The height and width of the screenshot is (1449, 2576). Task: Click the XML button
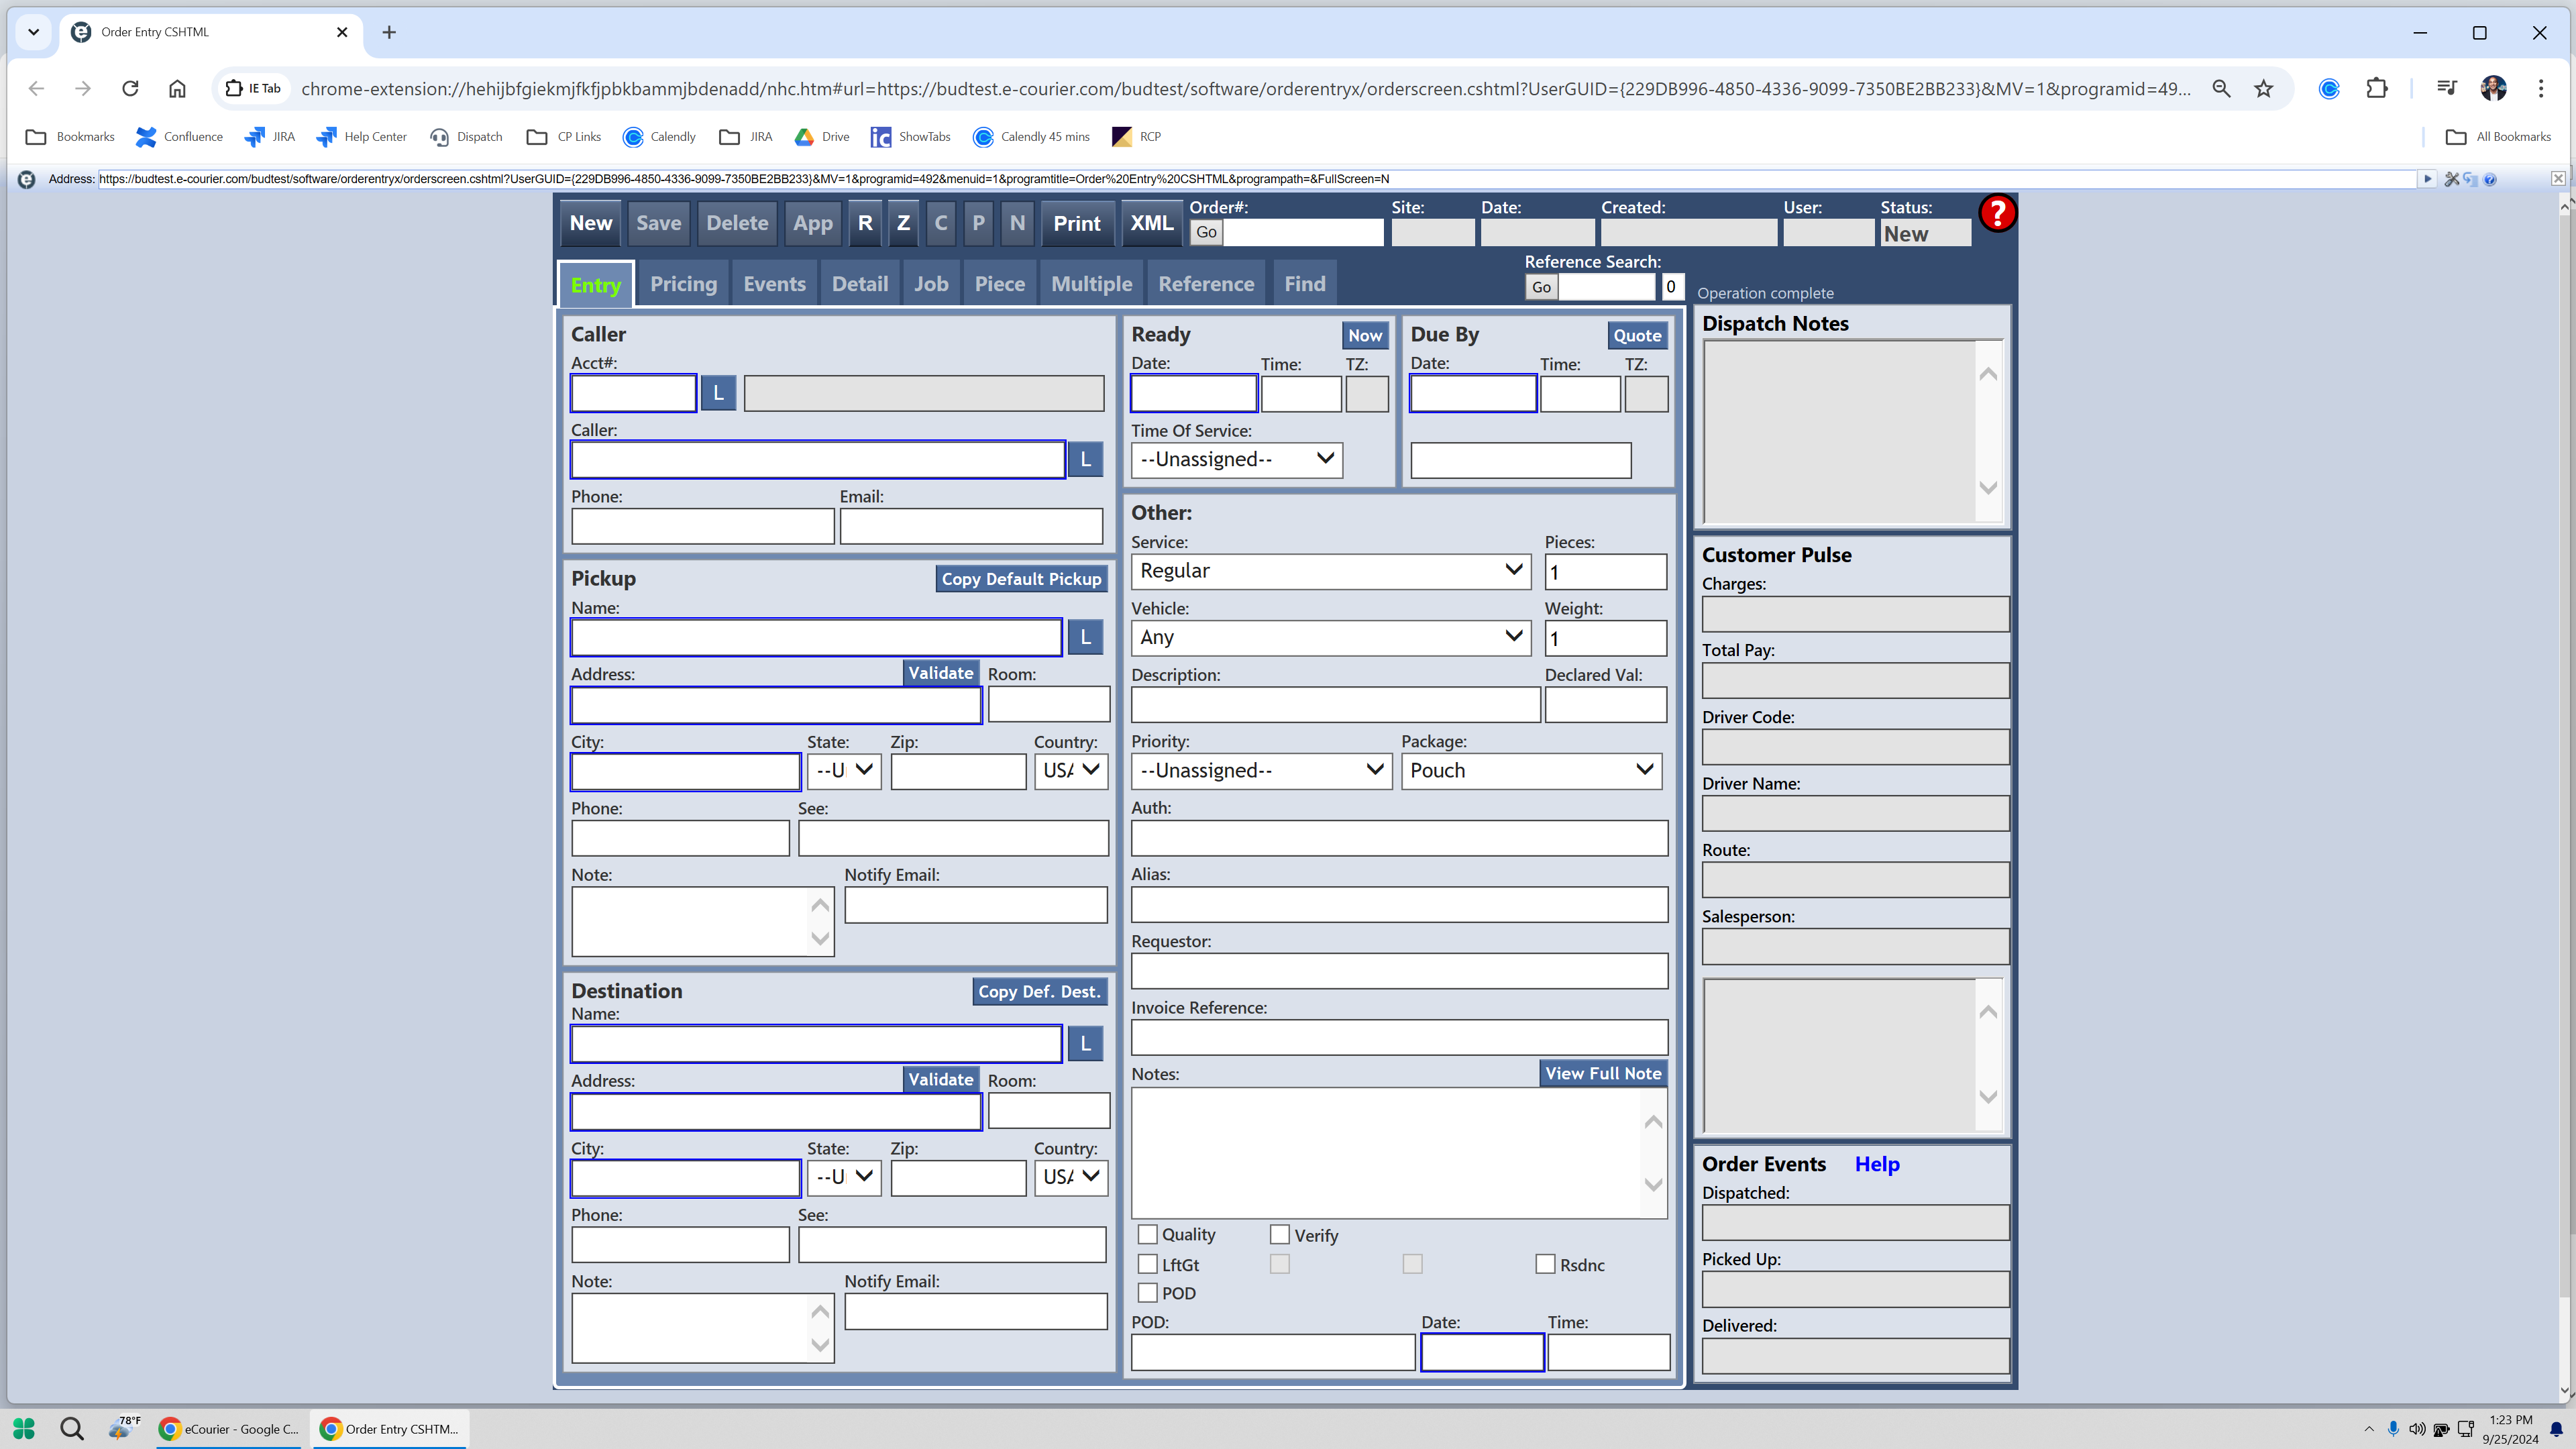tap(1151, 223)
